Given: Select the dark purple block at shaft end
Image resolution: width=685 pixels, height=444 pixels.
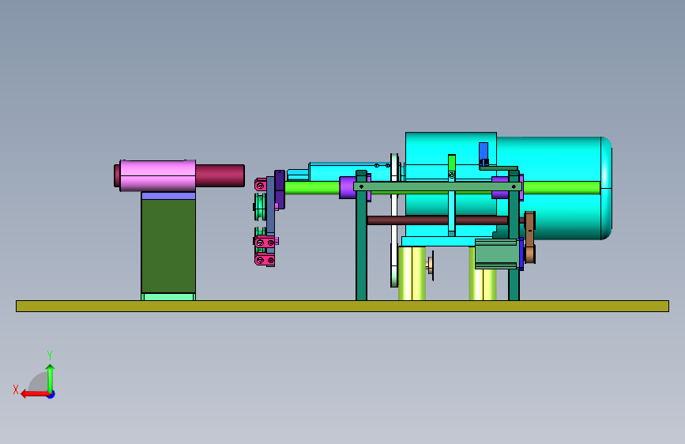Looking at the screenshot, I should [x=280, y=190].
